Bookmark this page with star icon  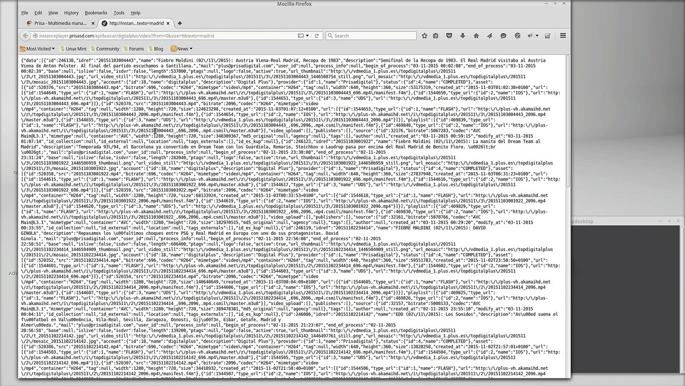pos(425,36)
